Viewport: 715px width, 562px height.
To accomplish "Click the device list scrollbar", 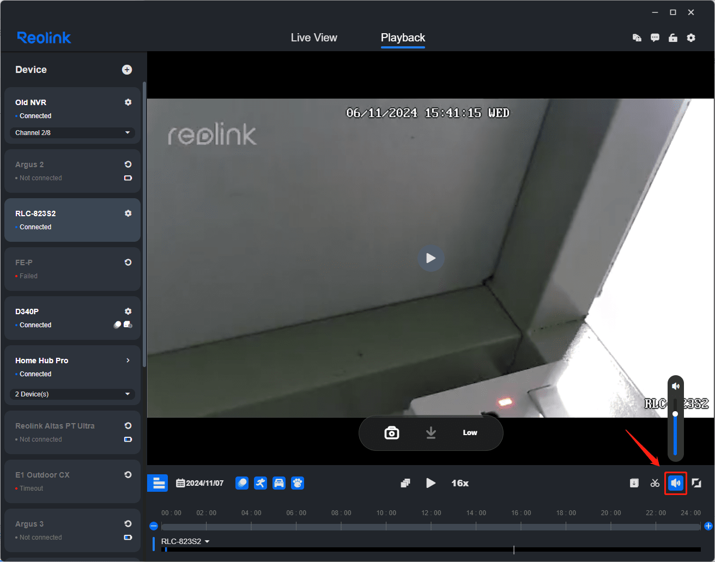I will click(144, 223).
